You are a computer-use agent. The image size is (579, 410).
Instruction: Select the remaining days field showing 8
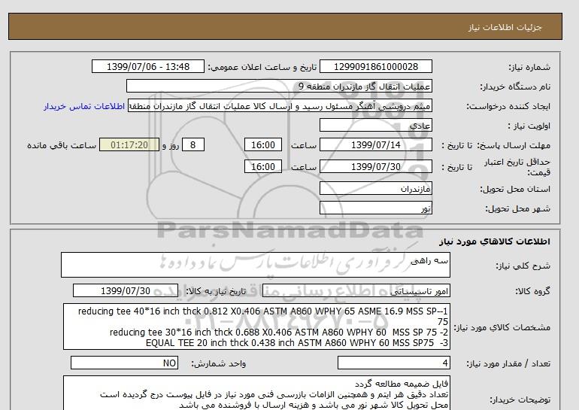pos(192,144)
